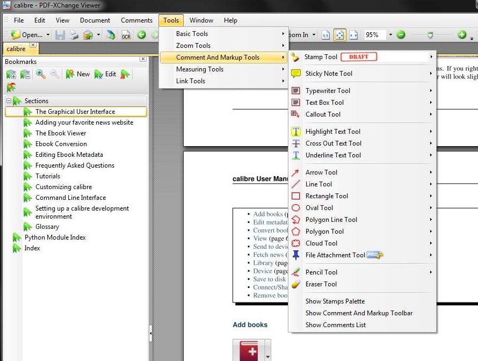Click the zoom percentage field 95%
Screen dimensions: 478x361
click(375, 35)
